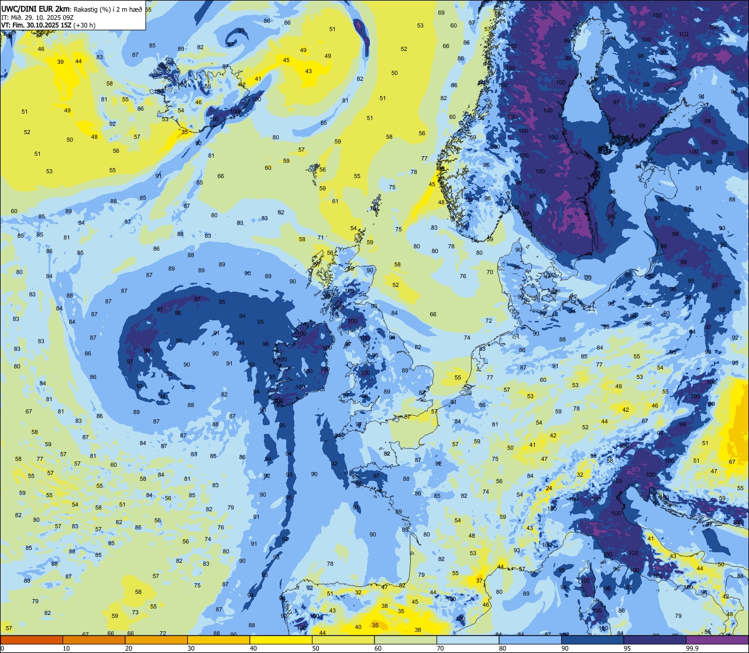Choose the pale blue 70–80 legend swatch
Screen dimensions: 749x653
click(468, 640)
